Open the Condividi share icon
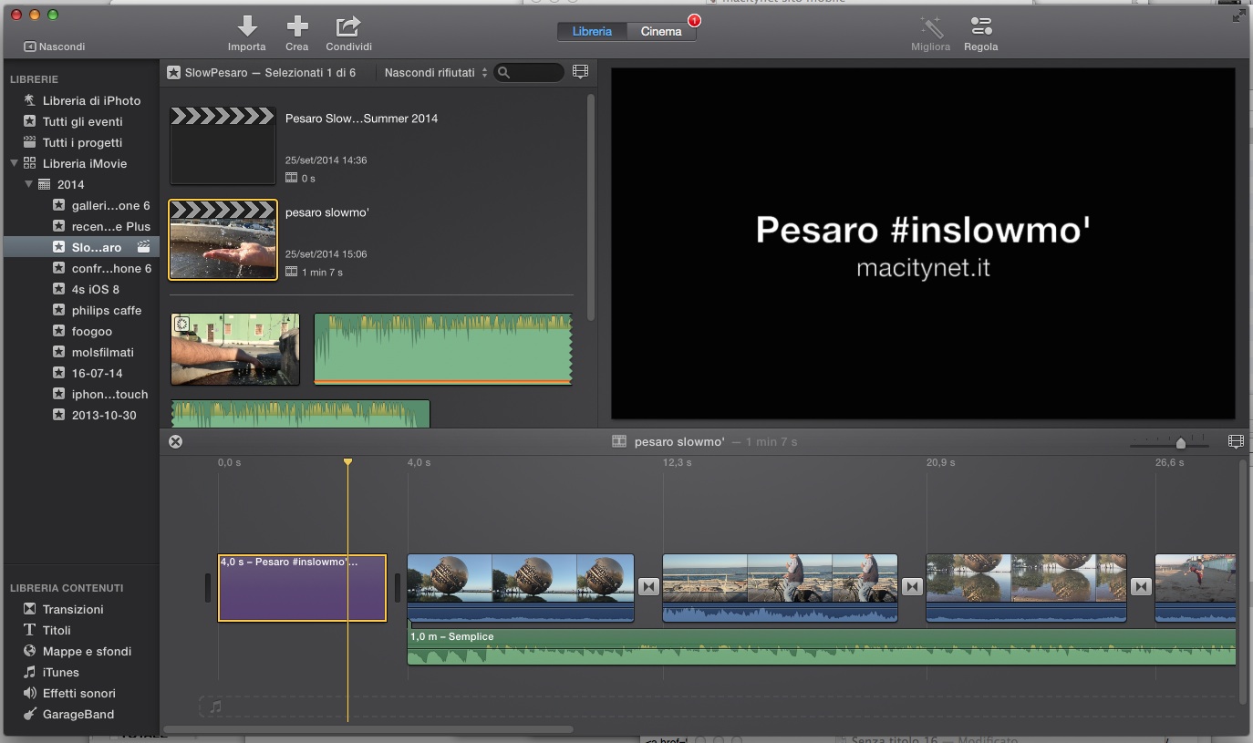 (x=348, y=26)
